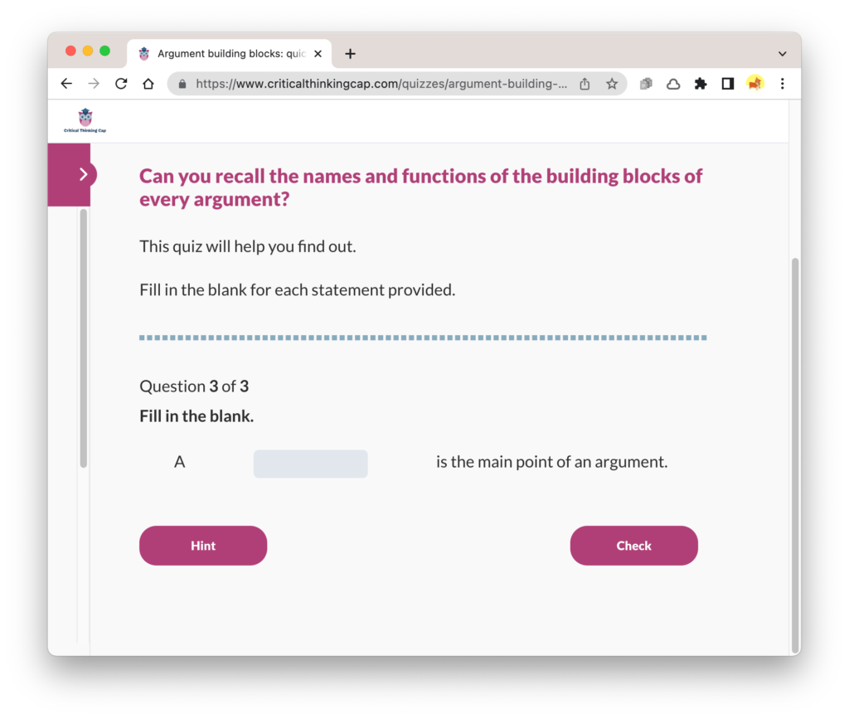Select the Argument building blocks tab
Viewport: 849px width, 719px height.
point(230,54)
